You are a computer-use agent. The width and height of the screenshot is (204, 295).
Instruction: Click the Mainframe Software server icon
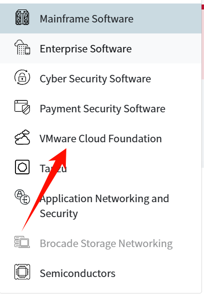click(22, 17)
